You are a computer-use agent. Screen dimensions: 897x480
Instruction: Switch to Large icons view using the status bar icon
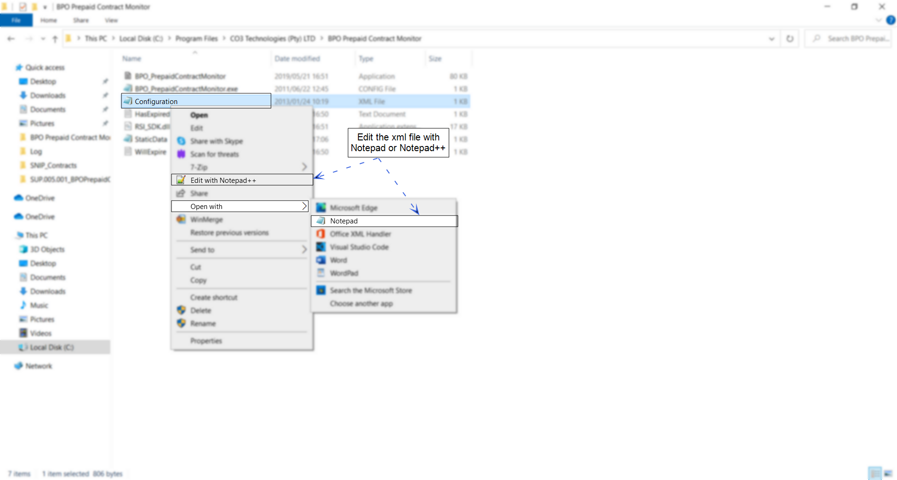tap(888, 473)
